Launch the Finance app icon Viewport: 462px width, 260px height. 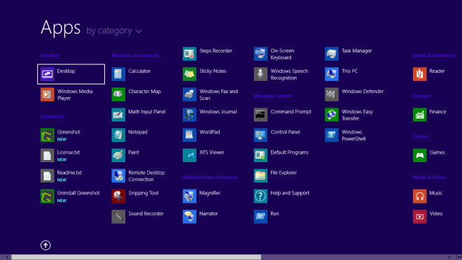(x=420, y=115)
